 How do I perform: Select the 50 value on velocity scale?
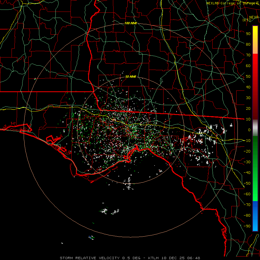click(248, 77)
